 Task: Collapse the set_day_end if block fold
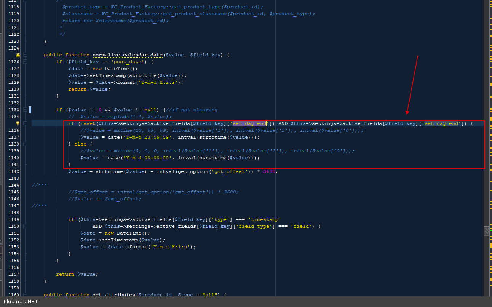point(25,123)
